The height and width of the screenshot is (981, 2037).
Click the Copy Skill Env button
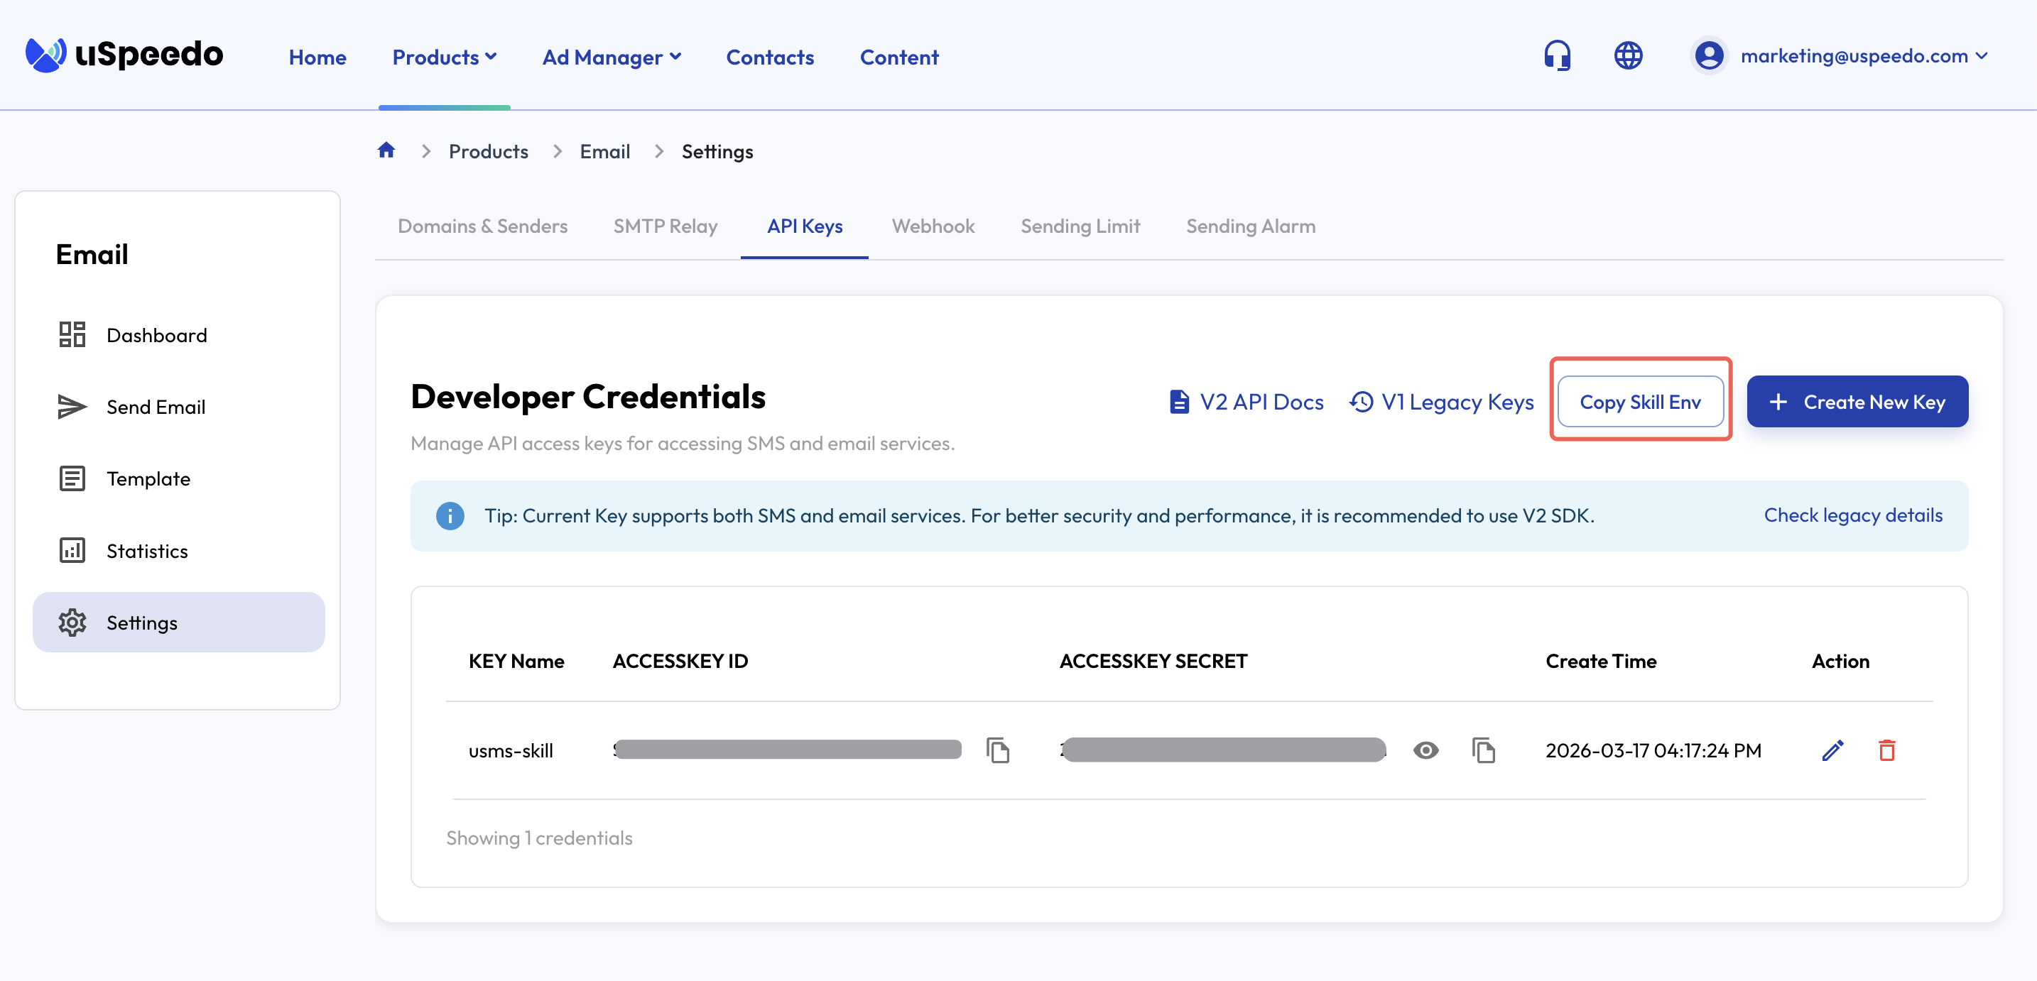click(x=1639, y=402)
